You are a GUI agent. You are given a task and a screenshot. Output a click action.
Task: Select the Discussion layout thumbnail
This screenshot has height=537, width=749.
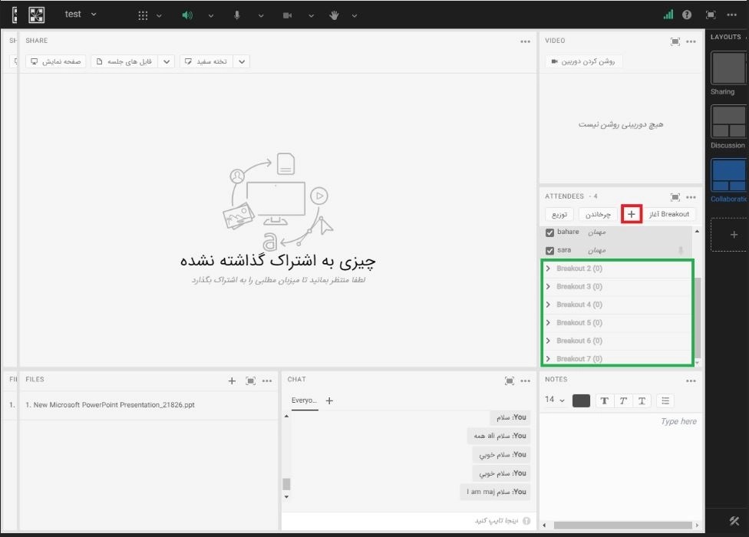(728, 122)
